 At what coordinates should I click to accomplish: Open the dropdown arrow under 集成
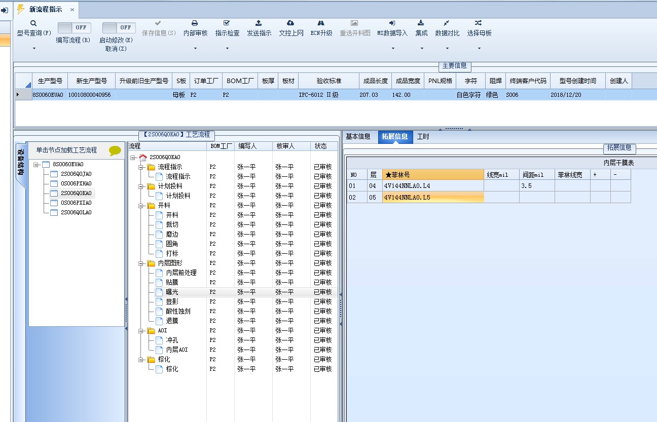[x=422, y=49]
